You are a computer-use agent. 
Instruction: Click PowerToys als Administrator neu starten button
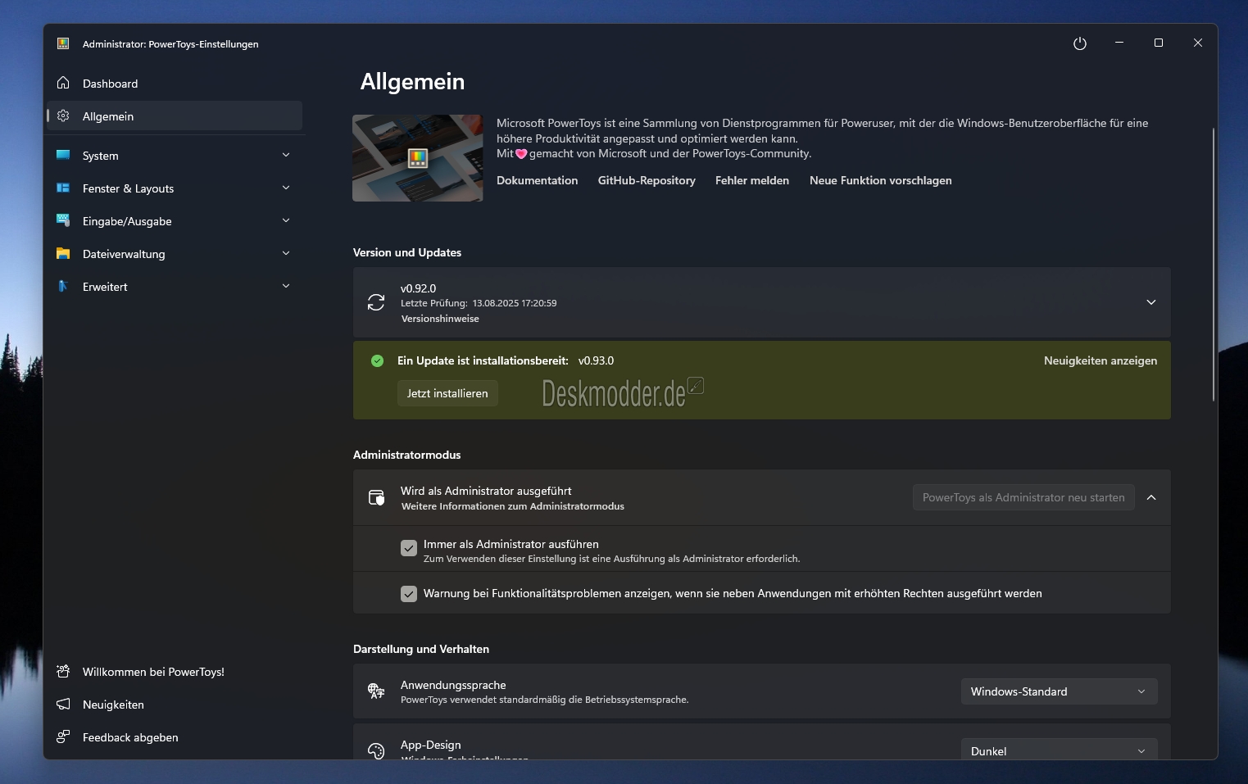tap(1023, 497)
